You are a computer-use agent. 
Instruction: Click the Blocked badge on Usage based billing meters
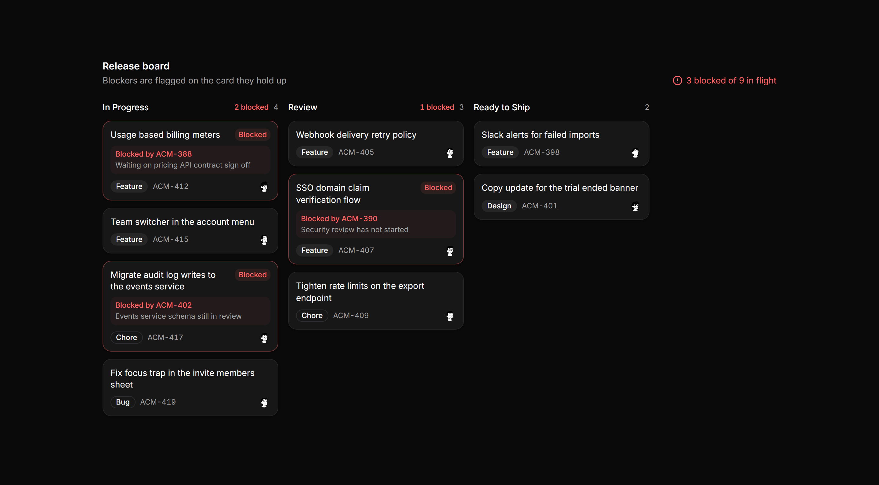coord(252,135)
